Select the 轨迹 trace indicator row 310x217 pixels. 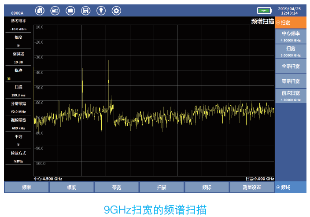point(18,74)
